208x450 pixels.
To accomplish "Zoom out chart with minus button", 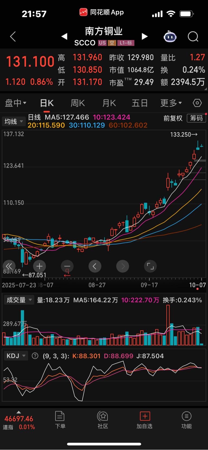I will pos(67,266).
